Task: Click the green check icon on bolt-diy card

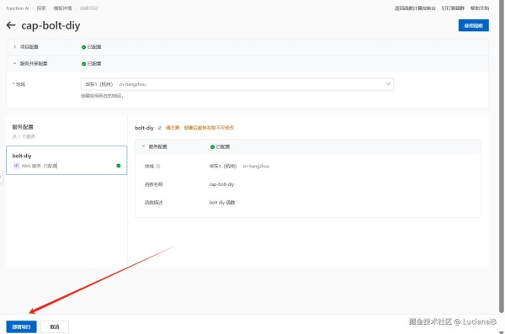Action: tap(119, 166)
